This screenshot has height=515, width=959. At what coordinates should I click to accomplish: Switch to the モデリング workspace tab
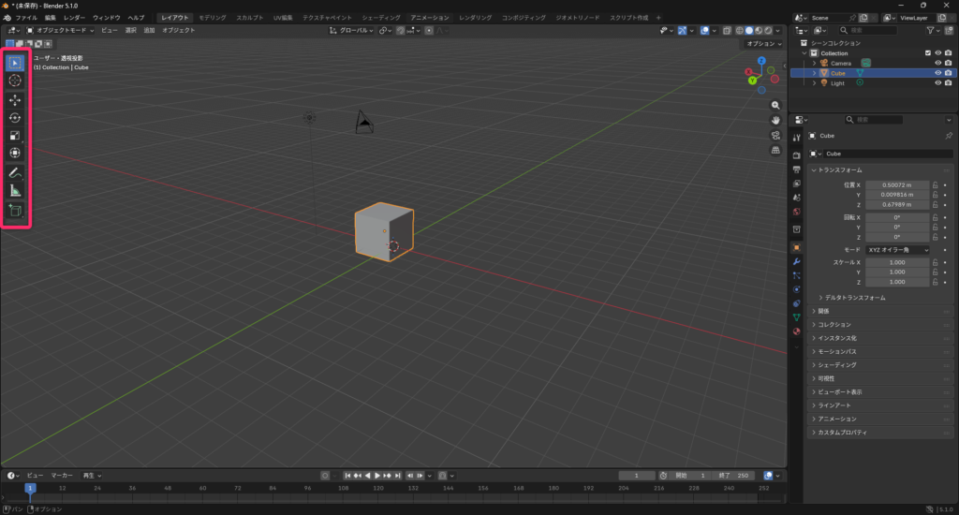(213, 18)
